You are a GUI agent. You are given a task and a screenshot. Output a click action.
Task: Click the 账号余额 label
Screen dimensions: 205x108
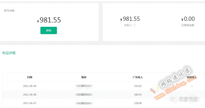(9, 11)
